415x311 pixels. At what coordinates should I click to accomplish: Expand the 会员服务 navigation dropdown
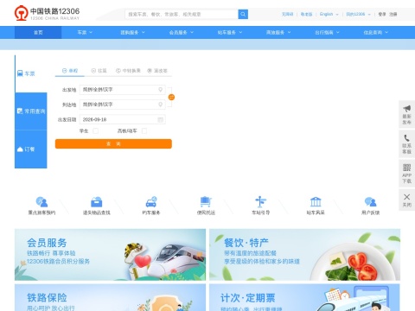182,32
